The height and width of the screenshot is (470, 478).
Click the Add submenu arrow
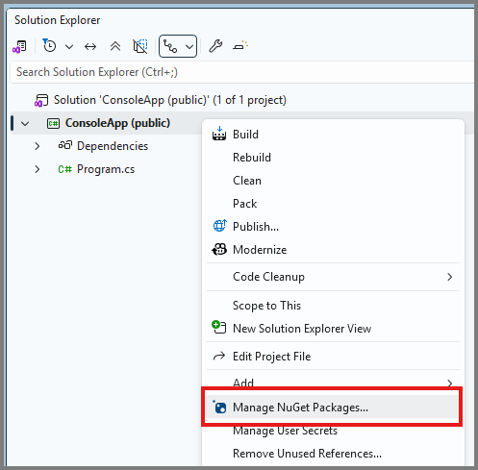[x=450, y=383]
